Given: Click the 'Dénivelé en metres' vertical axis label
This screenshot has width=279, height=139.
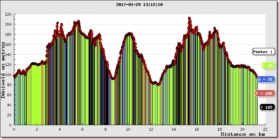Looking at the screenshot, I should [x=3, y=70].
